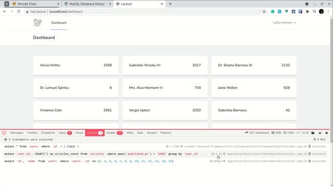The width and height of the screenshot is (333, 187).
Task: Reload the page with the refresh icon
Action: point(19,11)
